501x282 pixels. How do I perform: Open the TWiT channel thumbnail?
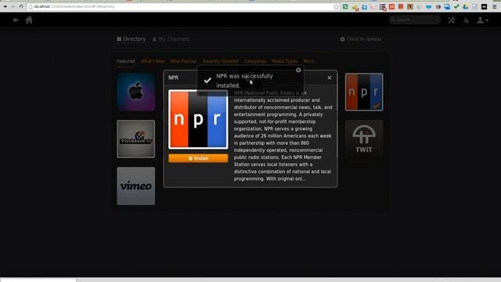tap(364, 139)
